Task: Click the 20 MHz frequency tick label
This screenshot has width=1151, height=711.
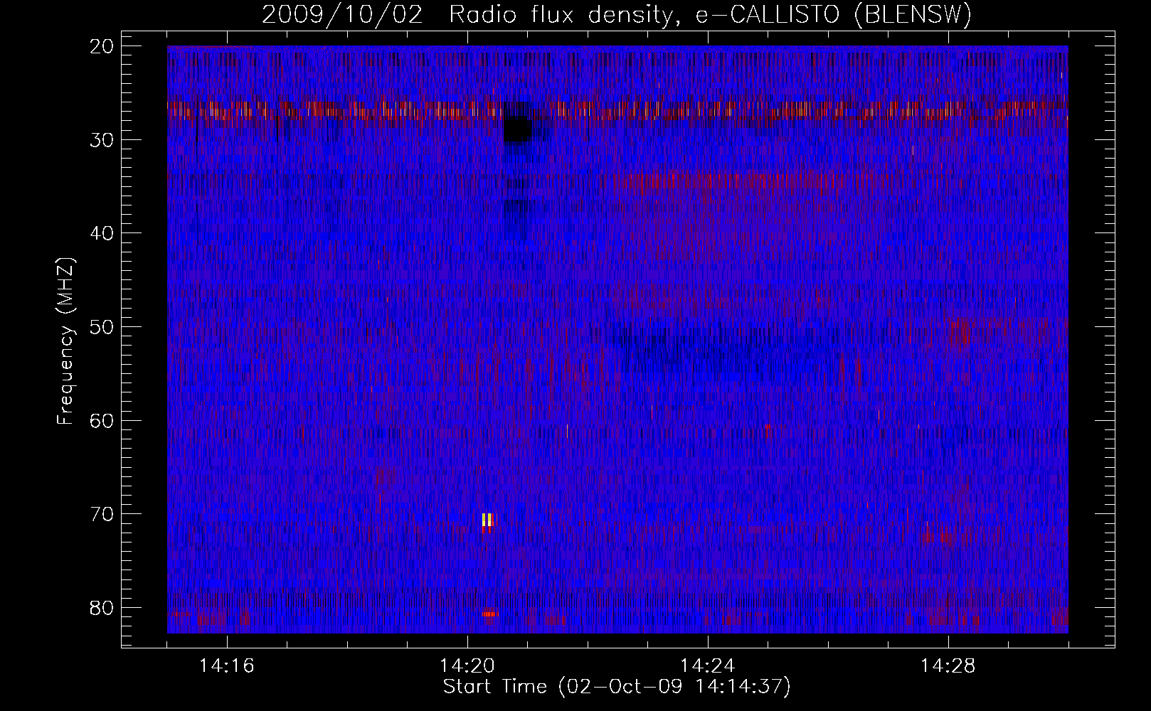Action: coord(102,46)
